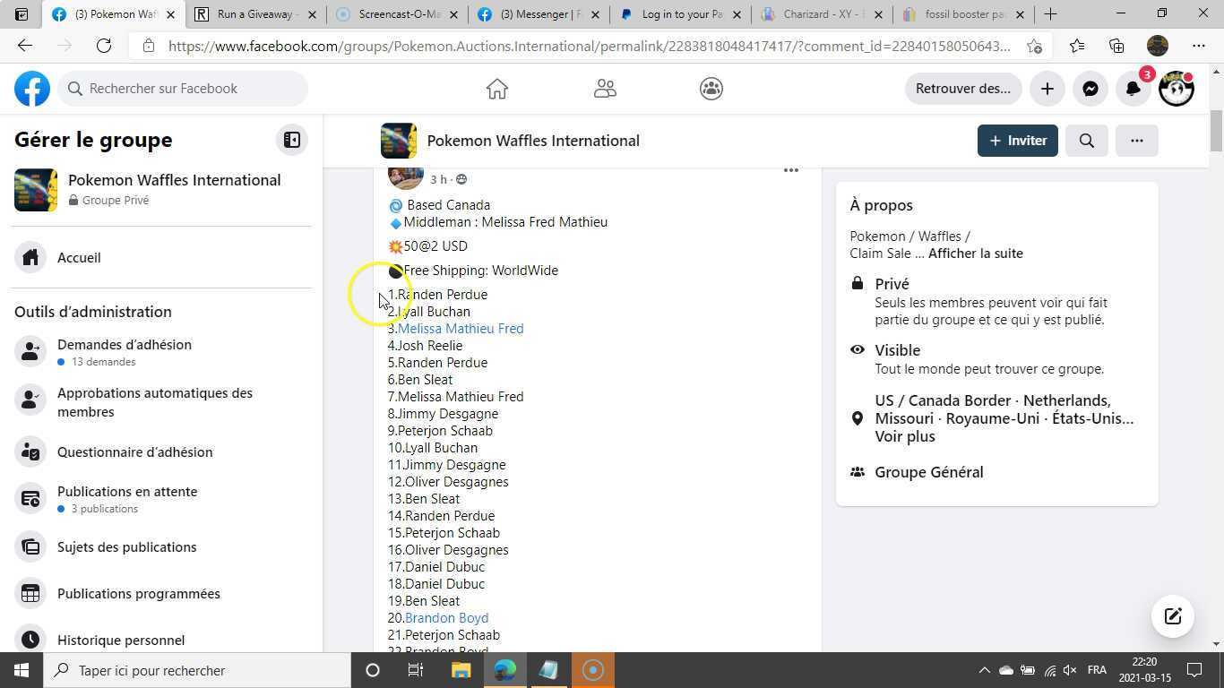Click the Inviter button
Viewport: 1224px width, 688px height.
tap(1017, 141)
